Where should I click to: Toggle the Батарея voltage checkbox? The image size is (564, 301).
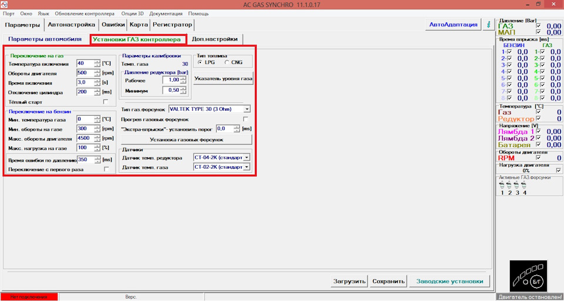tap(539, 145)
